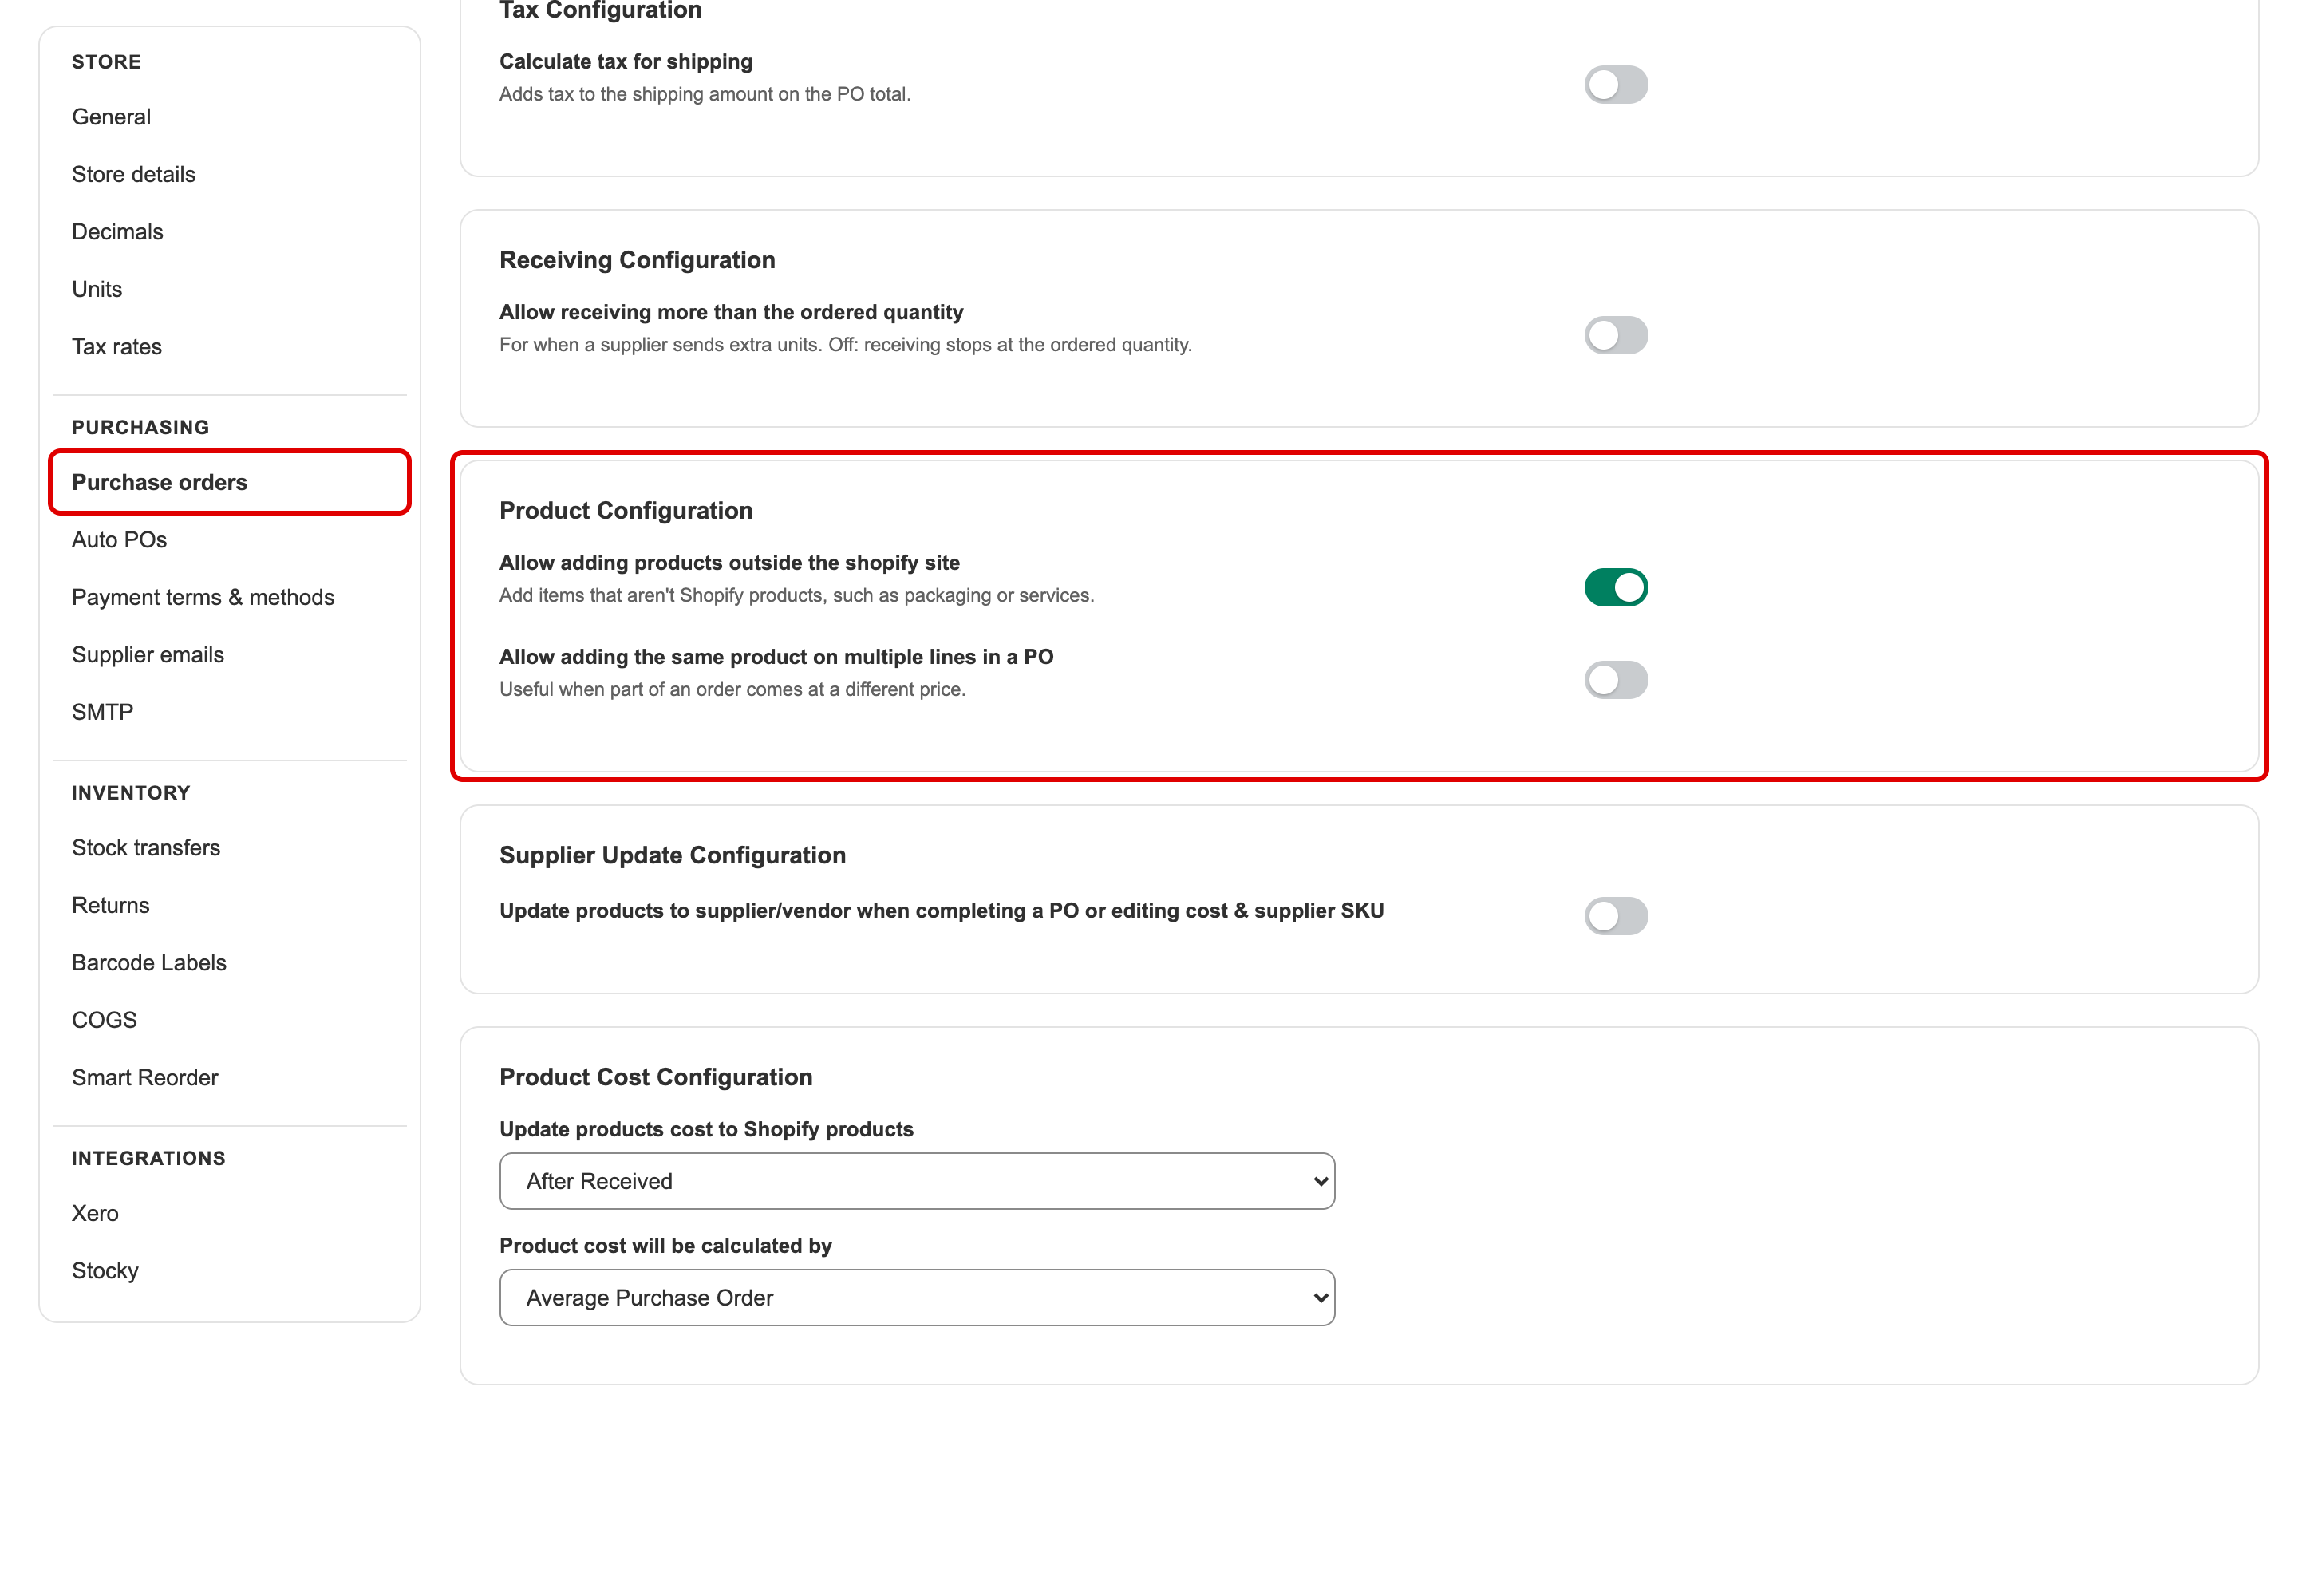Open the Update products cost dropdown
Viewport: 2298px width, 1596px height.
pos(917,1181)
